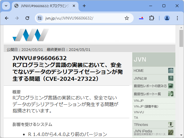Maximize the Chrome window
184x138 pixels.
pos(164,6)
